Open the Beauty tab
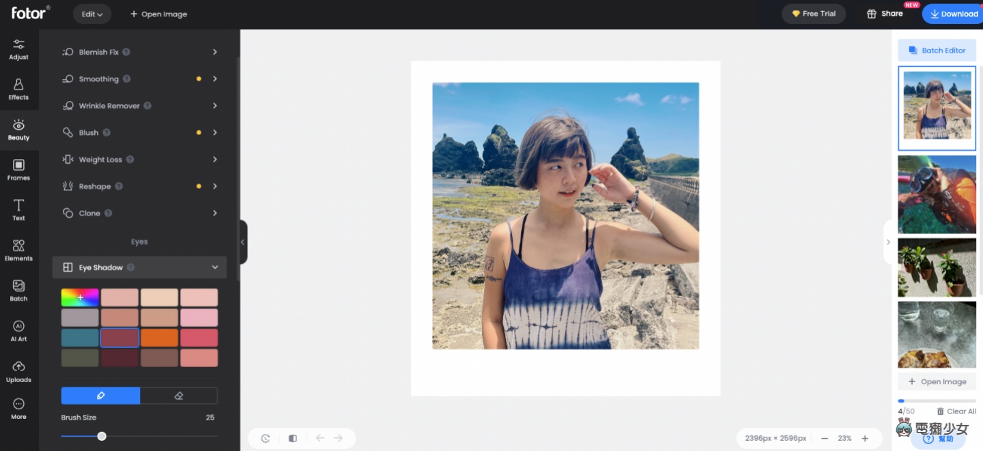This screenshot has width=983, height=451. 18,130
